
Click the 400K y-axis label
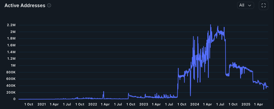[x=11, y=86]
